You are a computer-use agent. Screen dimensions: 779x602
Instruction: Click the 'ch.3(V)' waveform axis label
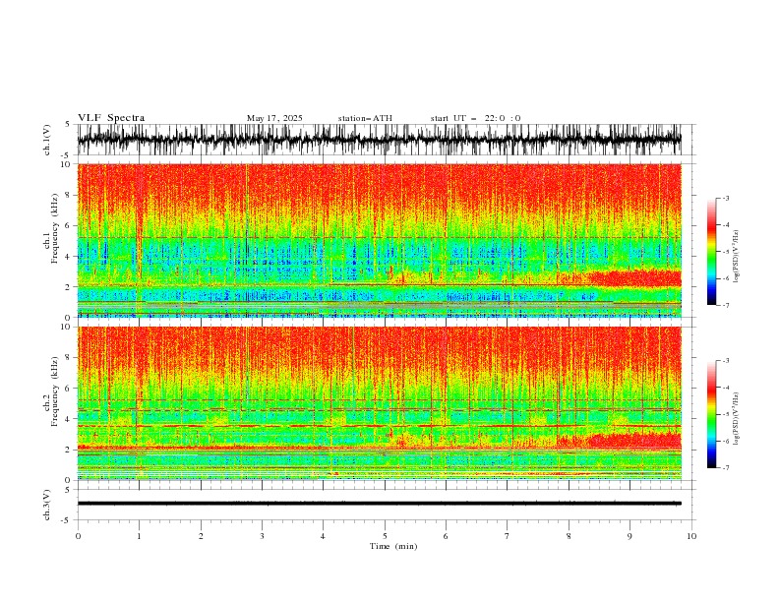[x=47, y=505]
